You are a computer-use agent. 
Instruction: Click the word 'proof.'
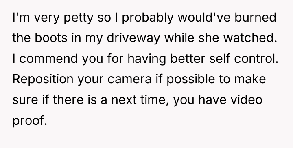coord(30,121)
